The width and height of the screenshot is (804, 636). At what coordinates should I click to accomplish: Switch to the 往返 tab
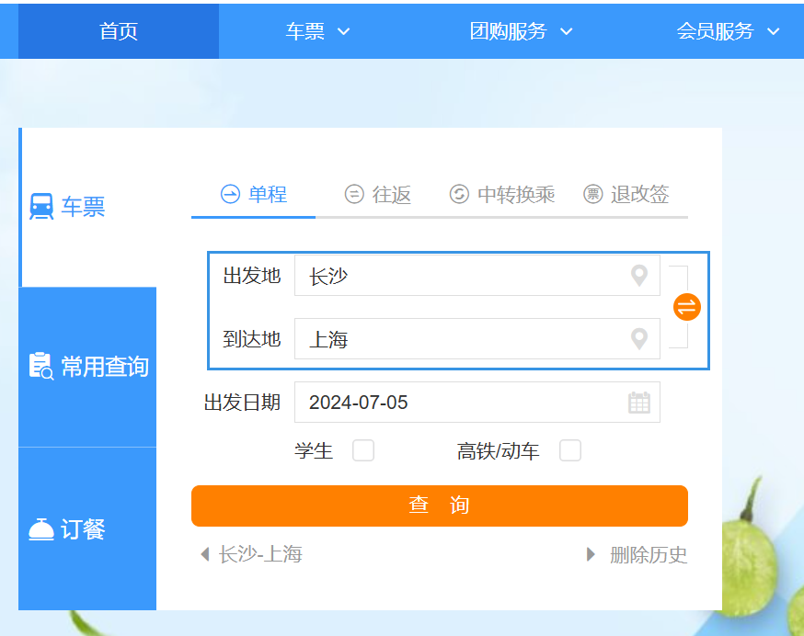tap(377, 195)
